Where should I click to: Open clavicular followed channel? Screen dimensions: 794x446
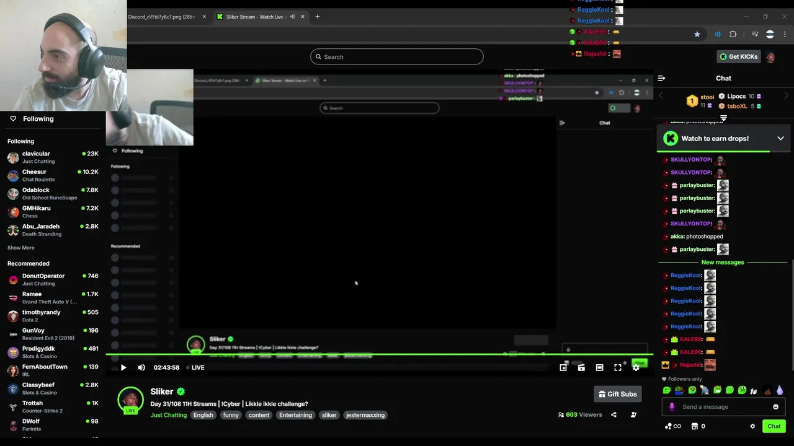pyautogui.click(x=53, y=157)
